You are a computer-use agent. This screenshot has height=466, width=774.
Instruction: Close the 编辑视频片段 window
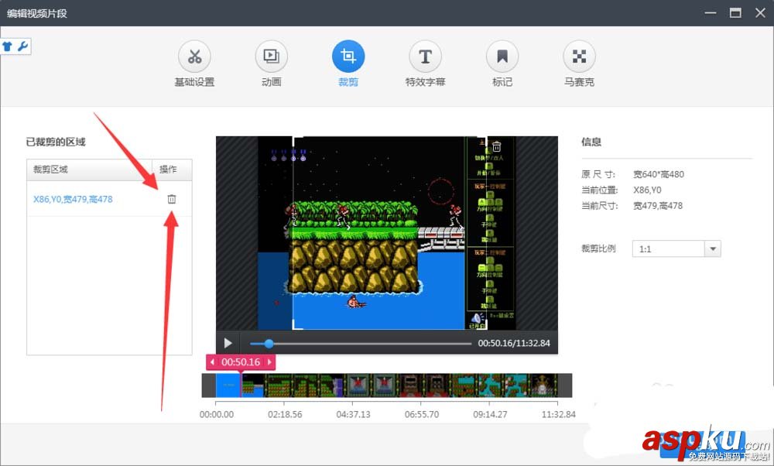coord(760,13)
